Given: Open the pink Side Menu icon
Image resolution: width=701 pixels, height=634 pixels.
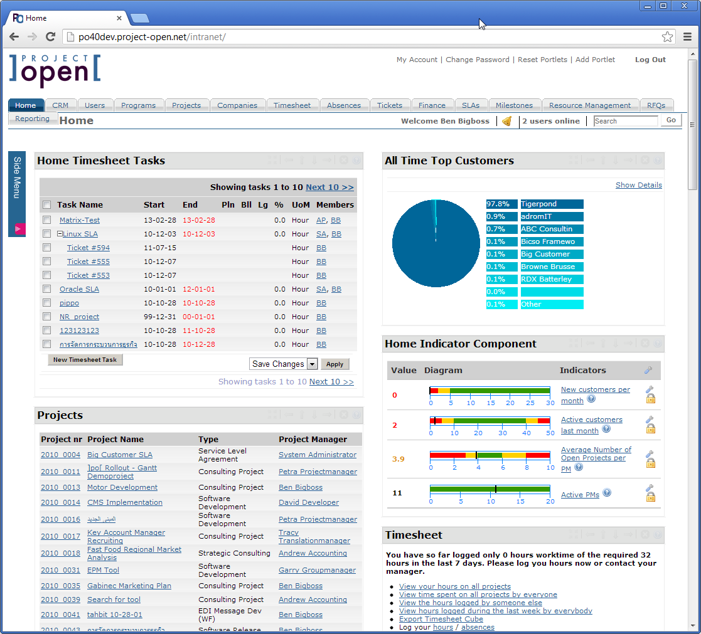Looking at the screenshot, I should point(16,230).
